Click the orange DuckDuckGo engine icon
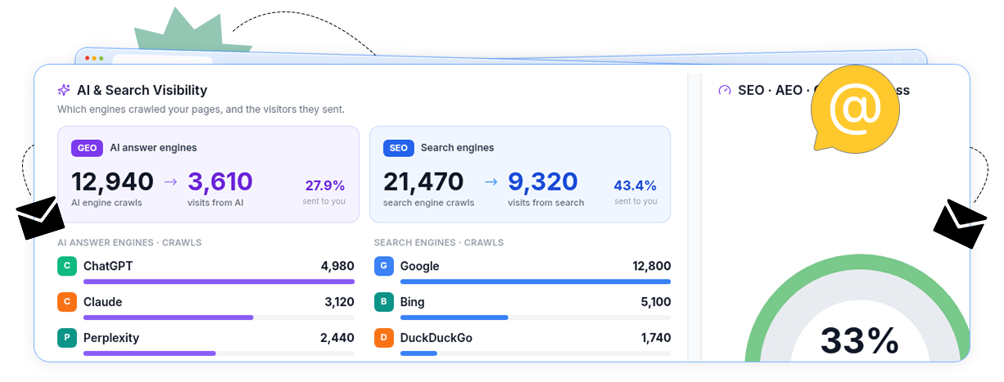Screen dimensions: 1004x382 pos(383,338)
